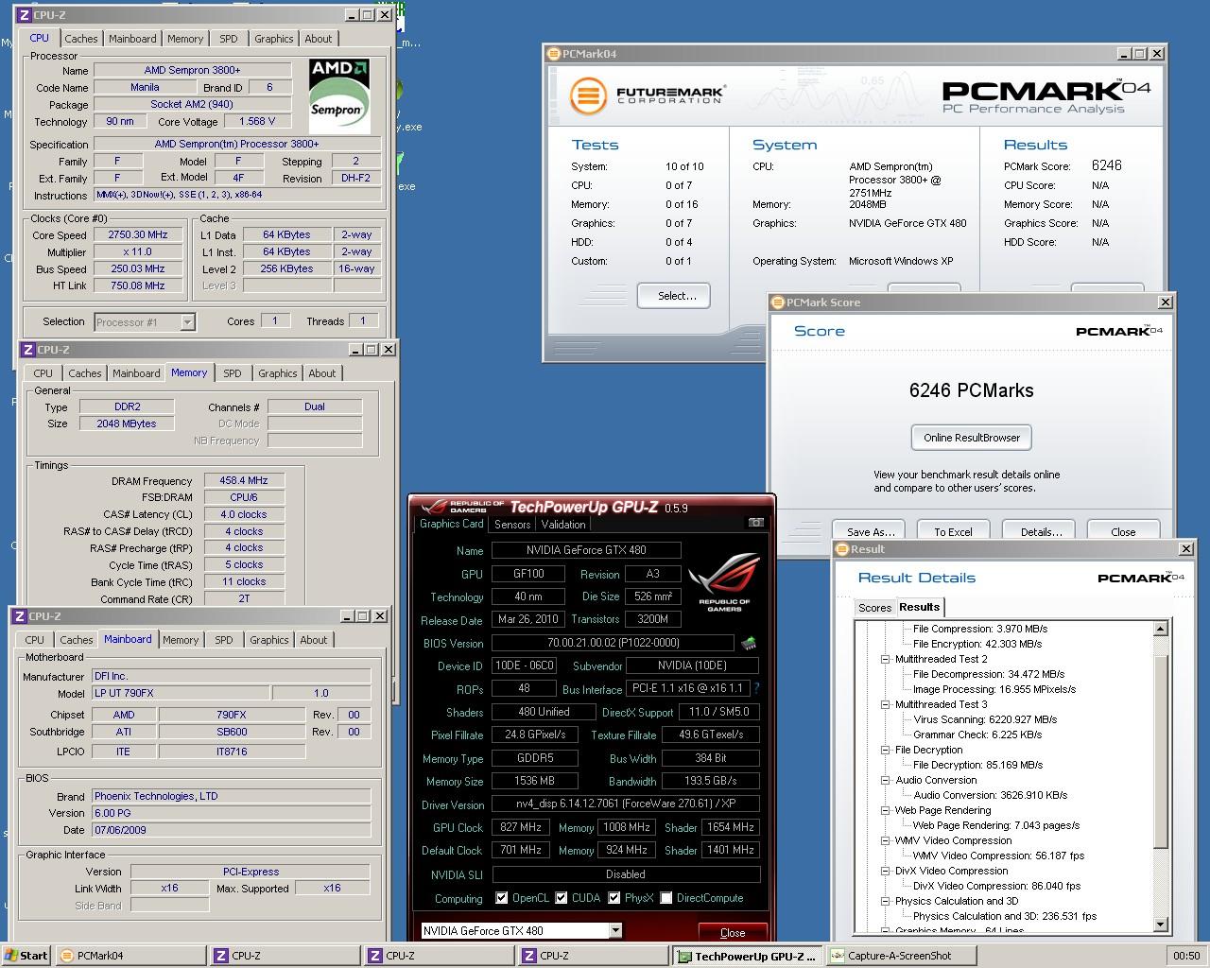
Task: Click the Z icon of the CPU-Z mainboard window
Action: click(18, 616)
